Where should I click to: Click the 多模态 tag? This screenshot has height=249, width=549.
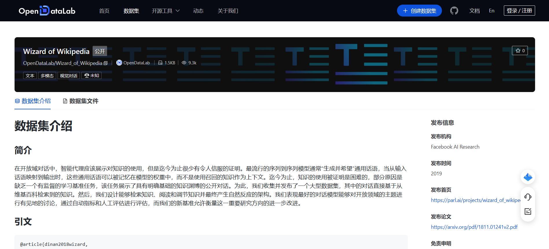[47, 76]
